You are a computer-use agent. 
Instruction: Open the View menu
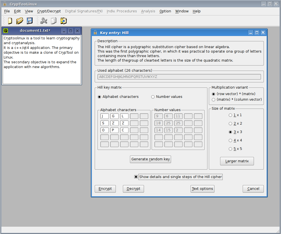click(29, 11)
